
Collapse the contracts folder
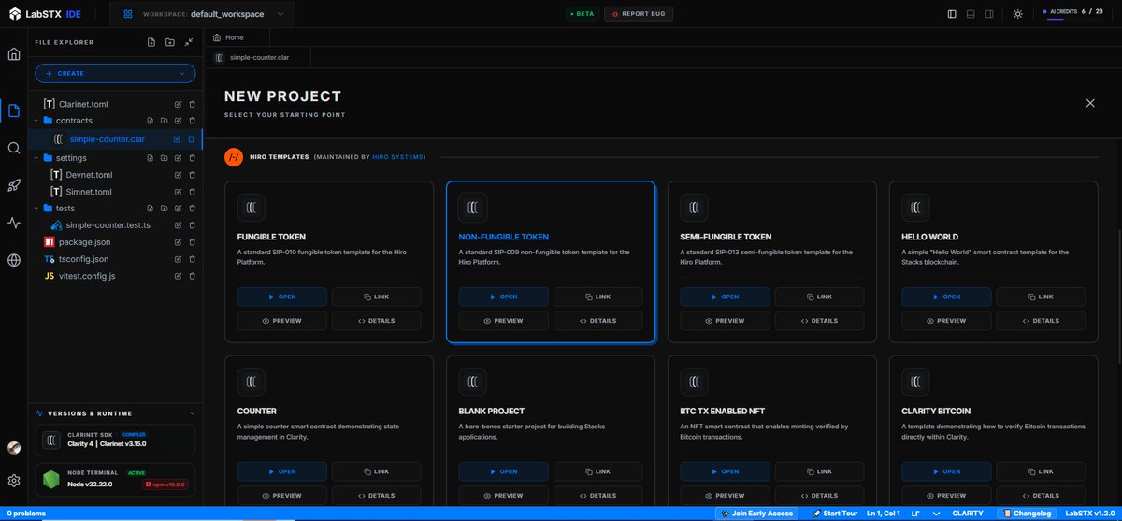pos(36,121)
